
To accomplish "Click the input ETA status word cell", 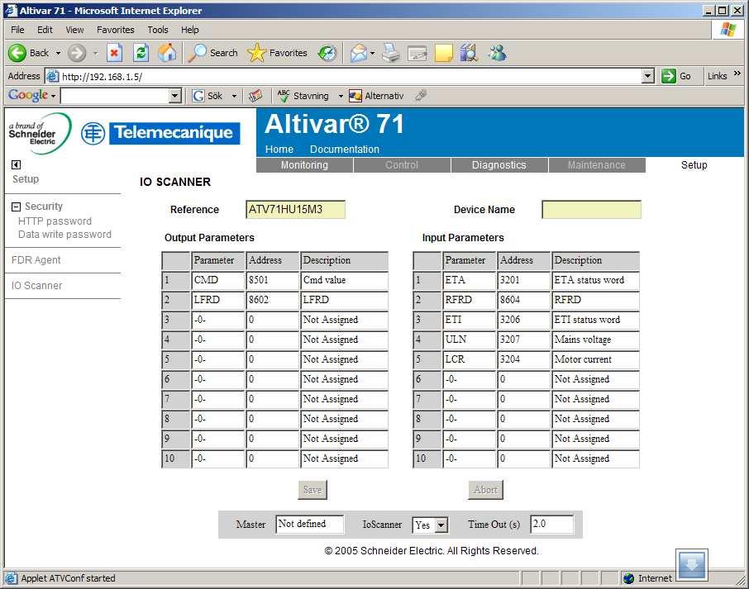I will coord(594,280).
